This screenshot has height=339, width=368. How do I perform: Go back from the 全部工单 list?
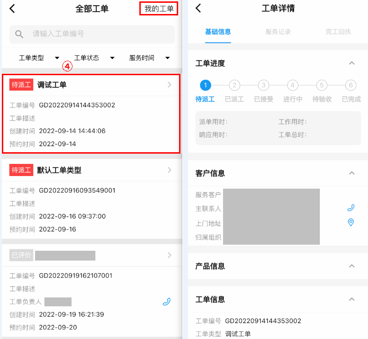[x=12, y=9]
